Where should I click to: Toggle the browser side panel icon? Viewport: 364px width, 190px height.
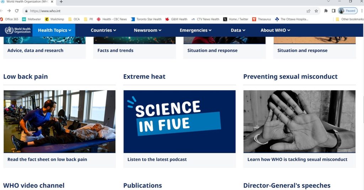(333, 11)
